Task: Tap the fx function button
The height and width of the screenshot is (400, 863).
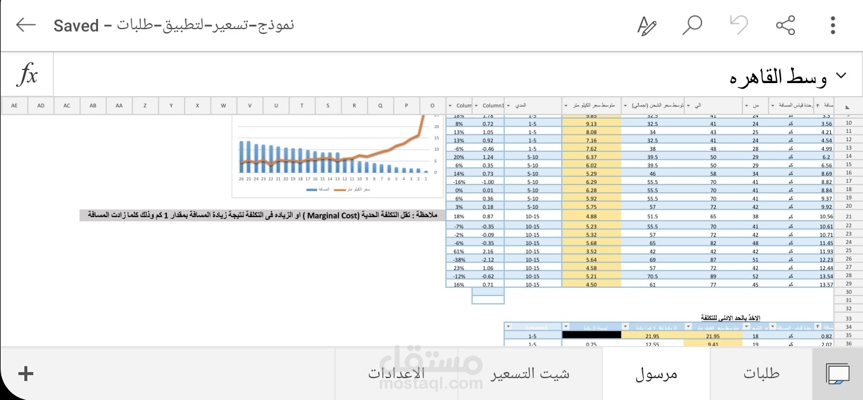Action: point(27,75)
